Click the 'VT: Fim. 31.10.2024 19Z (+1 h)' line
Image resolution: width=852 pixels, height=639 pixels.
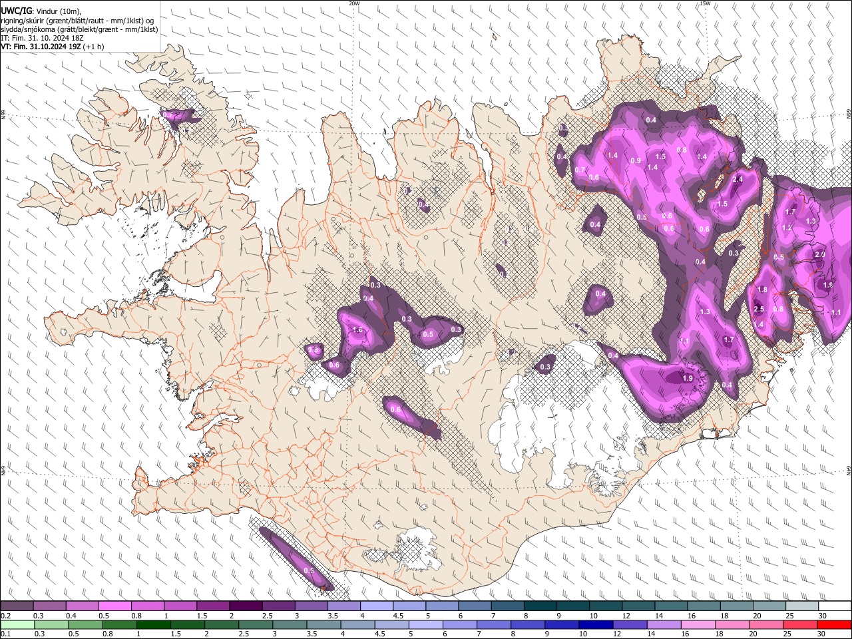[52, 47]
